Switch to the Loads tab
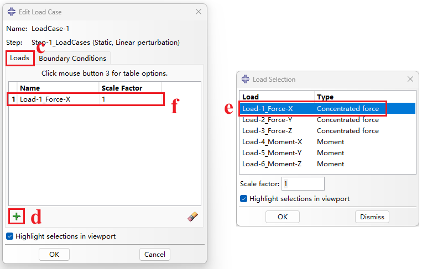This screenshot has width=422, height=269. point(20,58)
